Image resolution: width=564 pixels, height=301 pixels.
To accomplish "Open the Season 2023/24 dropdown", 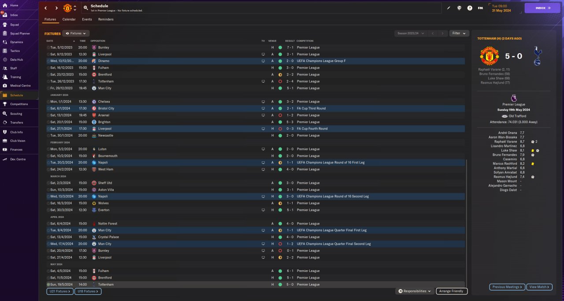I will tap(411, 33).
